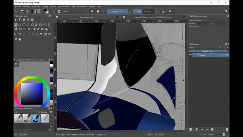Open the Modifier menu

(27, 6)
